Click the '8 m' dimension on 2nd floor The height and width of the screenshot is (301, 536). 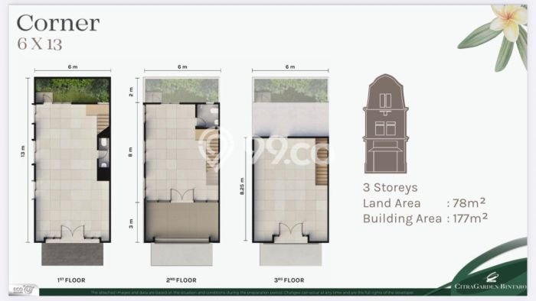click(x=130, y=152)
